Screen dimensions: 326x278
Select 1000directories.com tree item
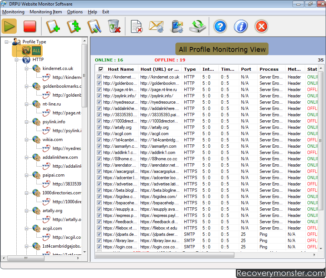(x=62, y=193)
